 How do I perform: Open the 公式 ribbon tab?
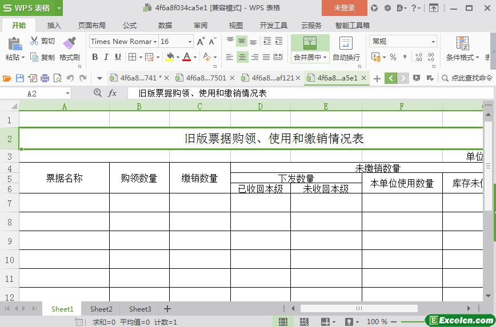[130, 25]
